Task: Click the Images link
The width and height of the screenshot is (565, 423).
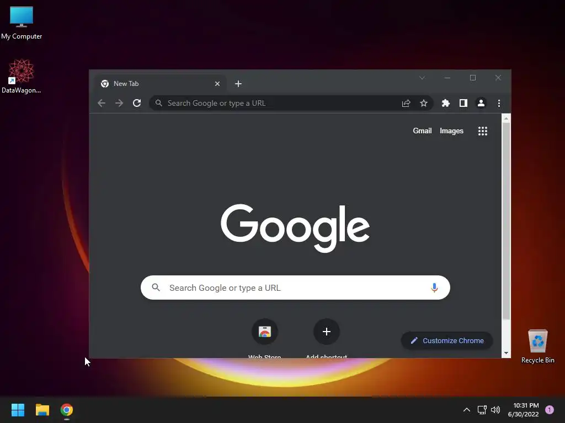Action: point(451,131)
